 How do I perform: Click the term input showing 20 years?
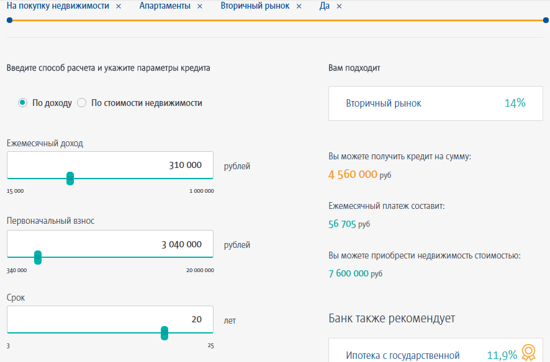coord(110,319)
